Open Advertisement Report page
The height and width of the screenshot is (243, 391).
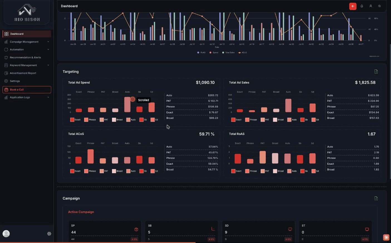(x=27, y=73)
